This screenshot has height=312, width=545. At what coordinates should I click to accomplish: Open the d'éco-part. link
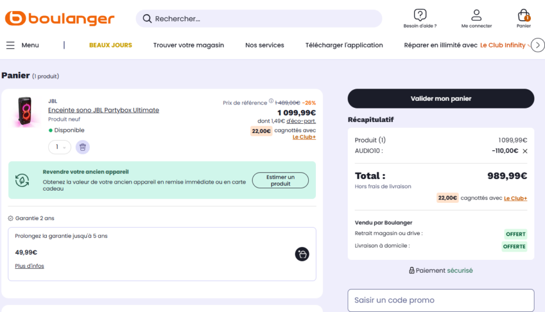(x=301, y=121)
